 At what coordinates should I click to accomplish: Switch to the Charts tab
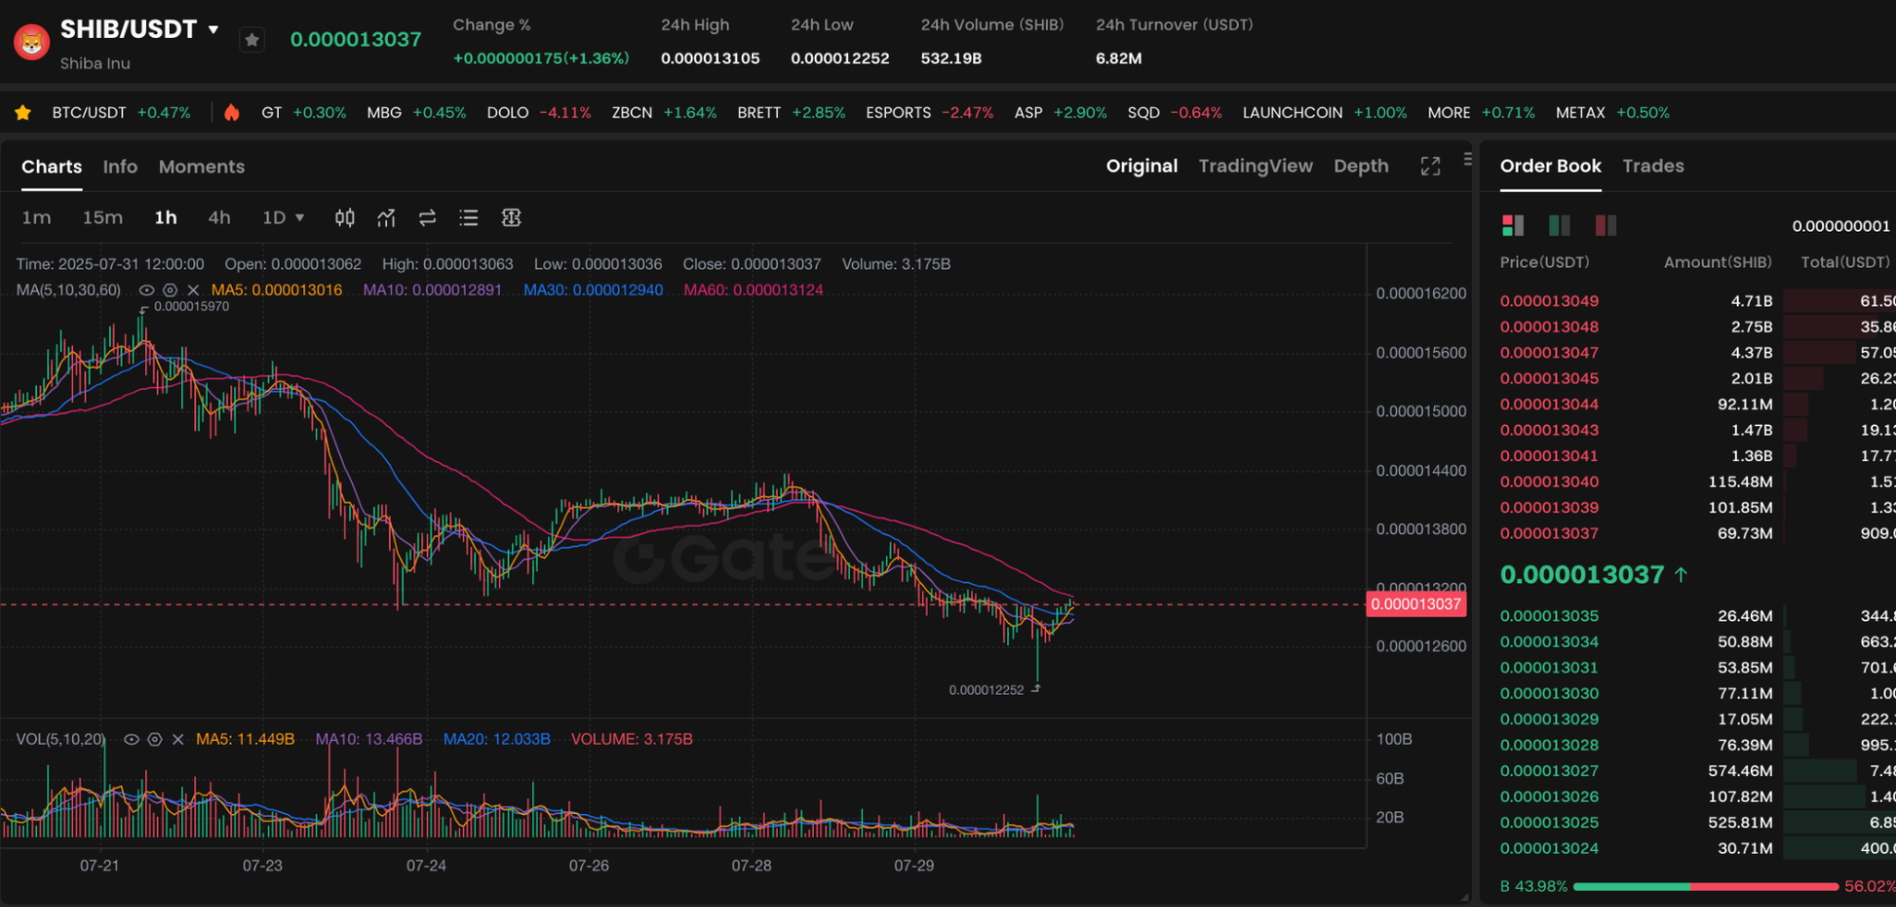tap(51, 167)
